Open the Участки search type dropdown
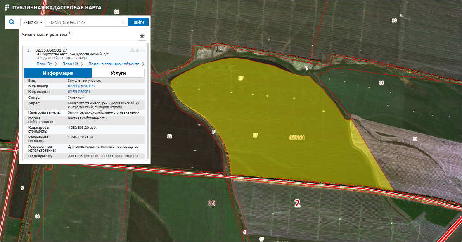 (x=33, y=22)
